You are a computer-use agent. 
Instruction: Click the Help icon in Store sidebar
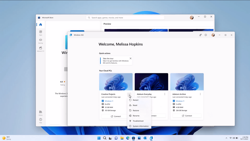pos(41,120)
